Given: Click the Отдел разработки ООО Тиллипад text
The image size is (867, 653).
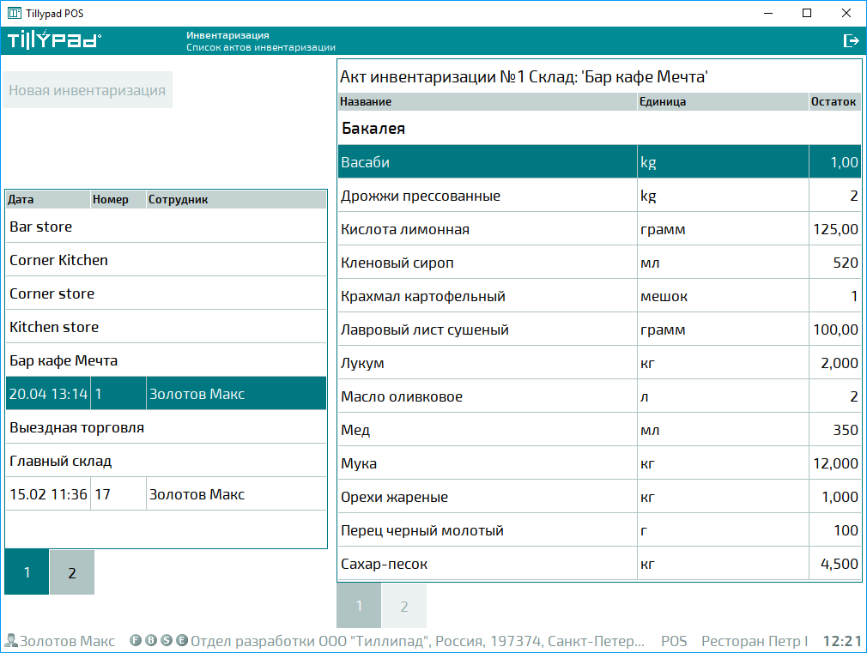Looking at the screenshot, I should coord(417,641).
